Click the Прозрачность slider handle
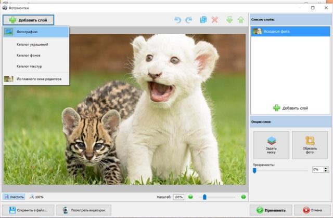Viewport: 333px width, 218px height. [254, 170]
